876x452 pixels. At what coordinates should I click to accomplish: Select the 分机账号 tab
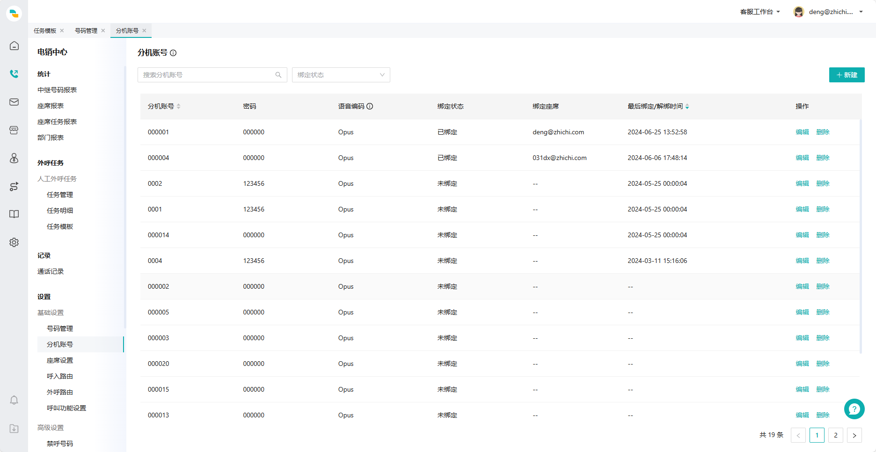coord(127,30)
